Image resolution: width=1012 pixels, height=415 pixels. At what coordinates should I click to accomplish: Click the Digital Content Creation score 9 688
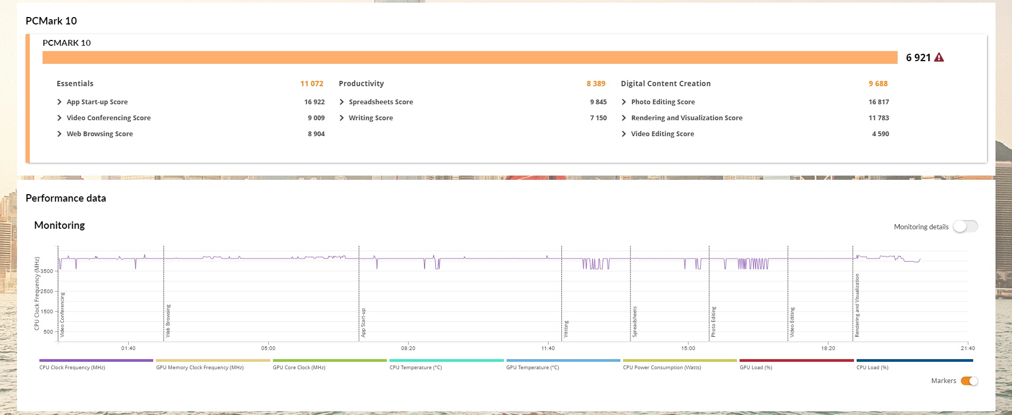pos(878,84)
